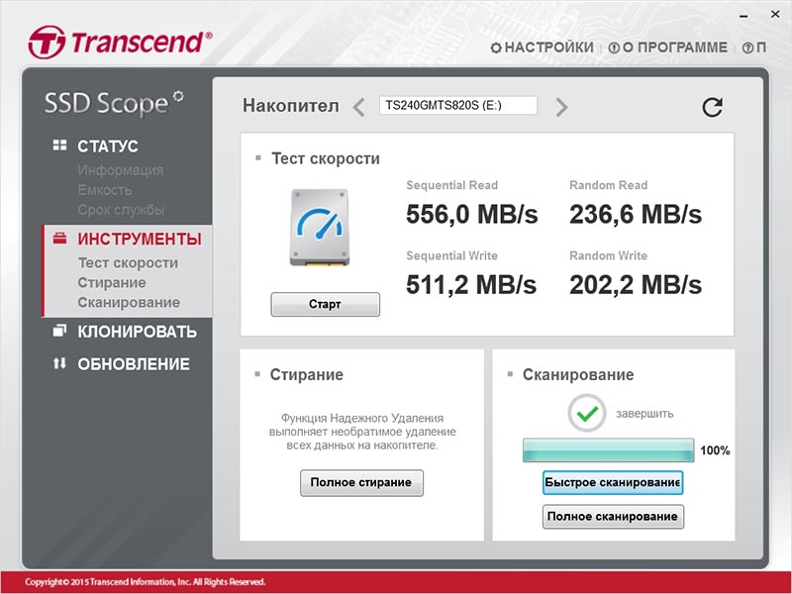Close the SSD Scope window

[x=775, y=15]
